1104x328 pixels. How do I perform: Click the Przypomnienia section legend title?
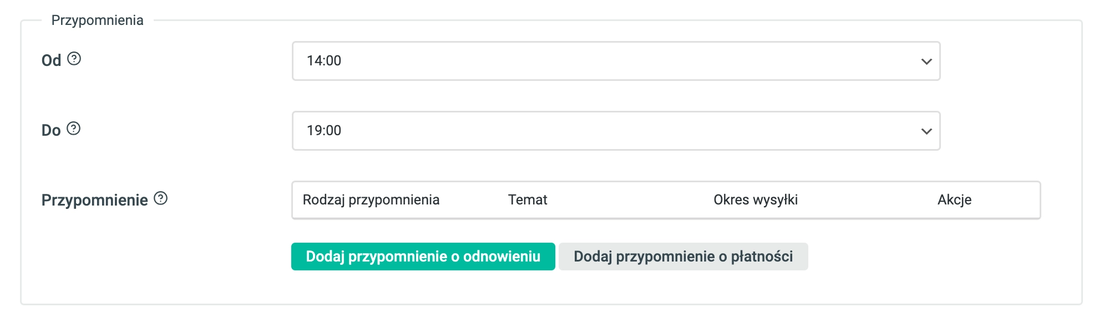(x=97, y=20)
